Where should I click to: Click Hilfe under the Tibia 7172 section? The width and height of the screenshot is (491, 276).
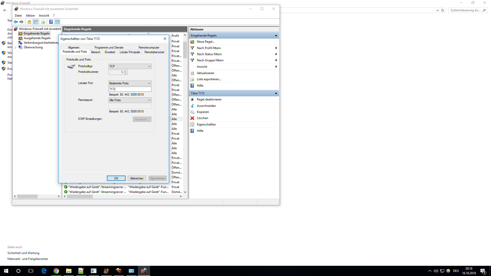click(200, 131)
